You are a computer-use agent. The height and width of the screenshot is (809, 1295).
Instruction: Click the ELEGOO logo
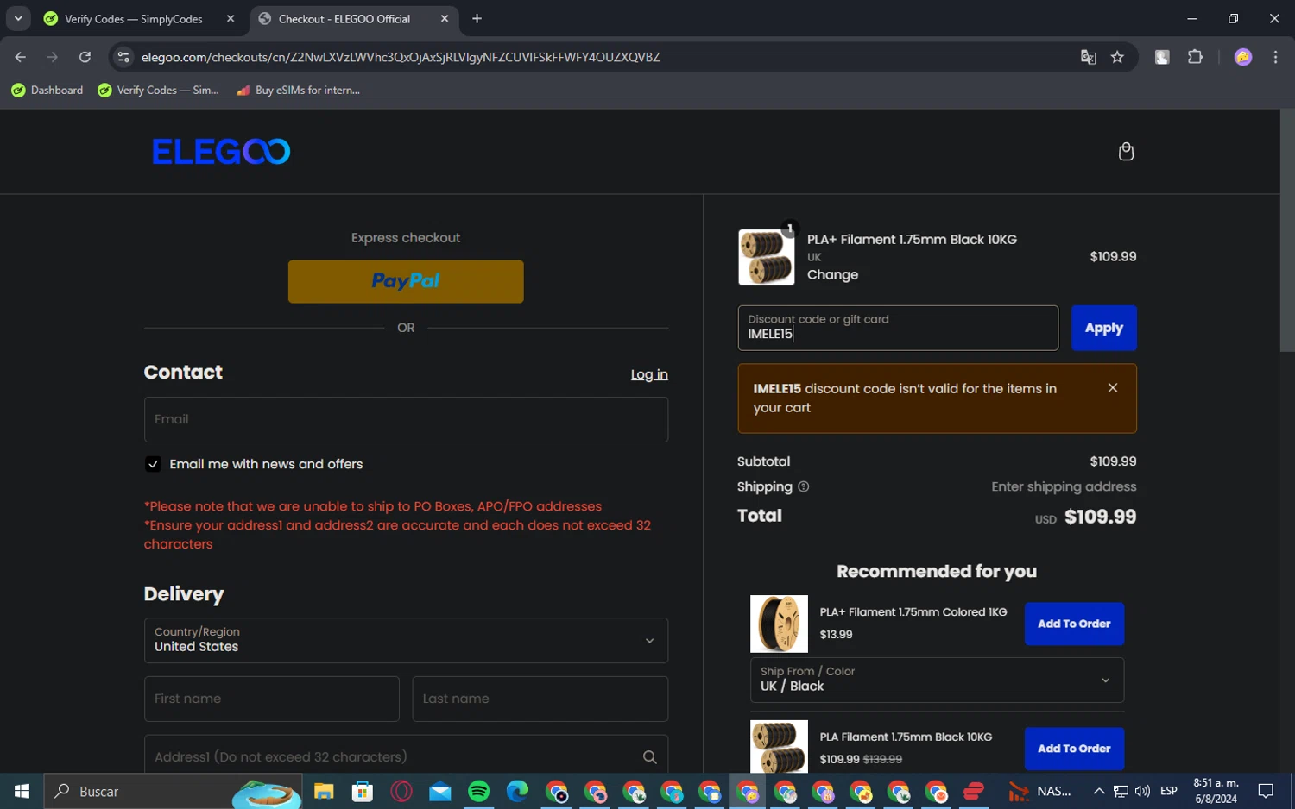pos(221,152)
